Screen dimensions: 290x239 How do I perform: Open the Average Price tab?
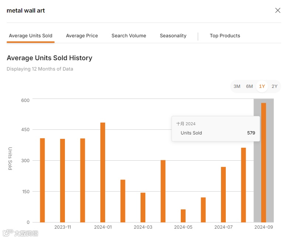pos(82,36)
